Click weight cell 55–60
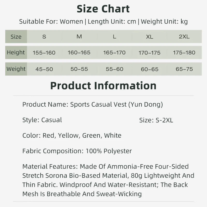Image resolution: width=207 pixels, height=207 pixels. pyautogui.click(x=114, y=69)
